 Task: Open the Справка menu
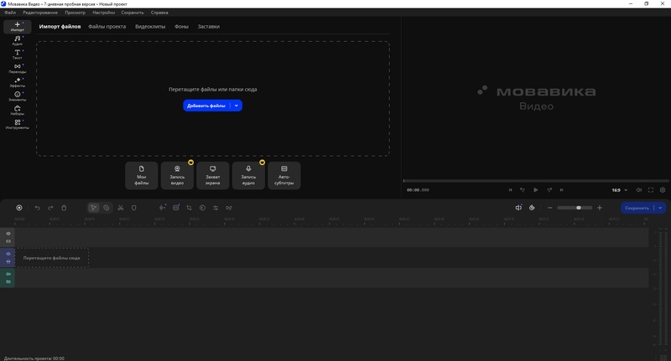click(159, 13)
